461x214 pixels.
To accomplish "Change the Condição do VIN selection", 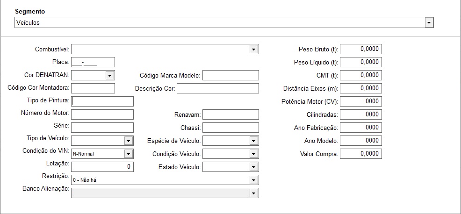I will pyautogui.click(x=102, y=154).
